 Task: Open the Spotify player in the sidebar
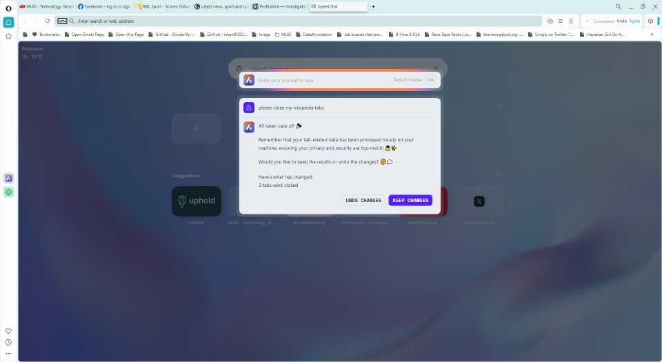(x=8, y=192)
